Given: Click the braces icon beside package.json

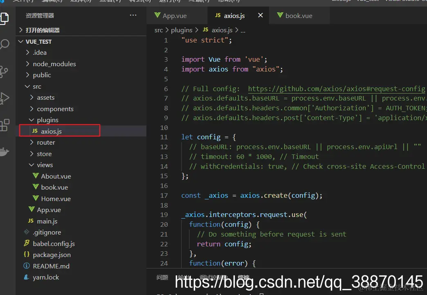Looking at the screenshot, I should tap(27, 254).
